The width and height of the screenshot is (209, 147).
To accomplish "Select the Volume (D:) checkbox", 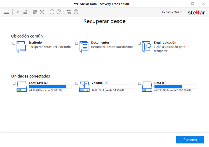I will point(77,83).
